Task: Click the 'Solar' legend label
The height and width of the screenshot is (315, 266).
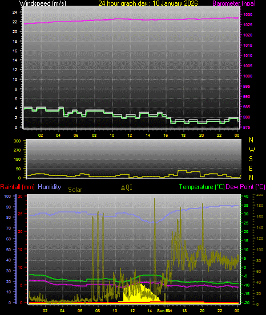Action: [x=75, y=190]
